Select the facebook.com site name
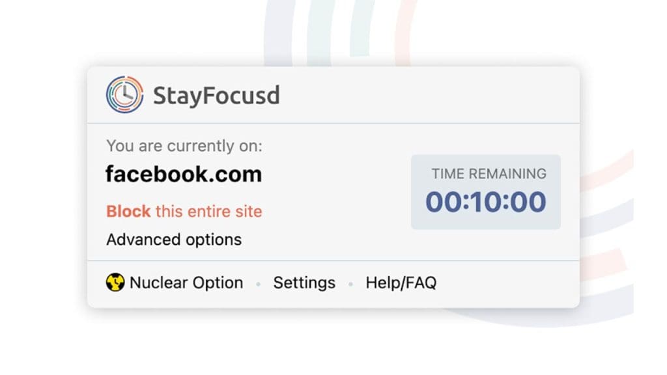This screenshot has height=375, width=667. 183,174
